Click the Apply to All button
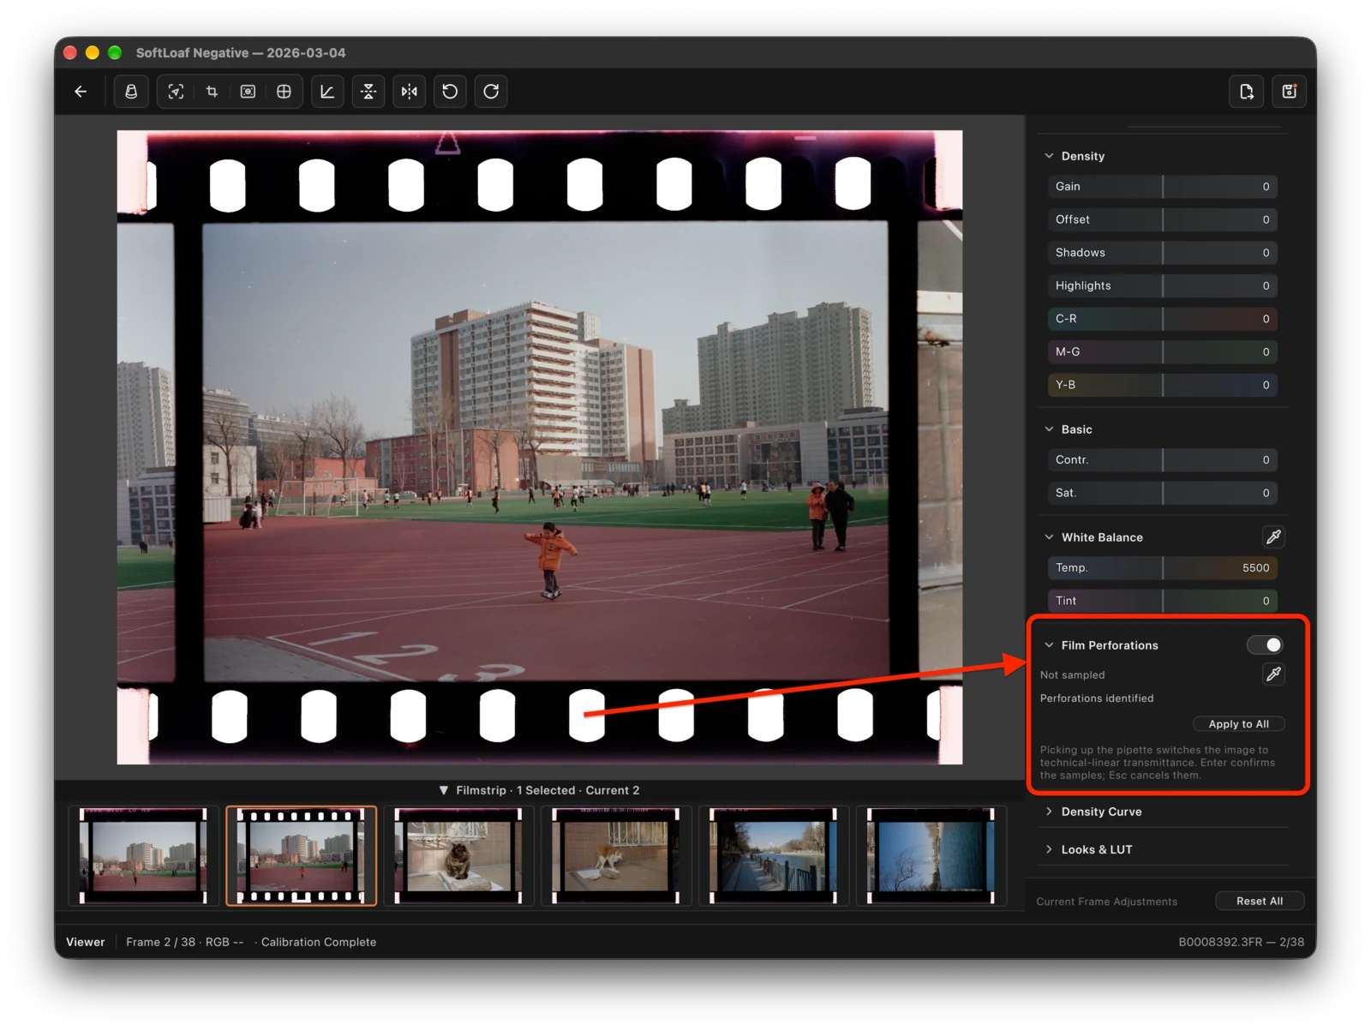Image resolution: width=1371 pixels, height=1031 pixels. coord(1238,724)
